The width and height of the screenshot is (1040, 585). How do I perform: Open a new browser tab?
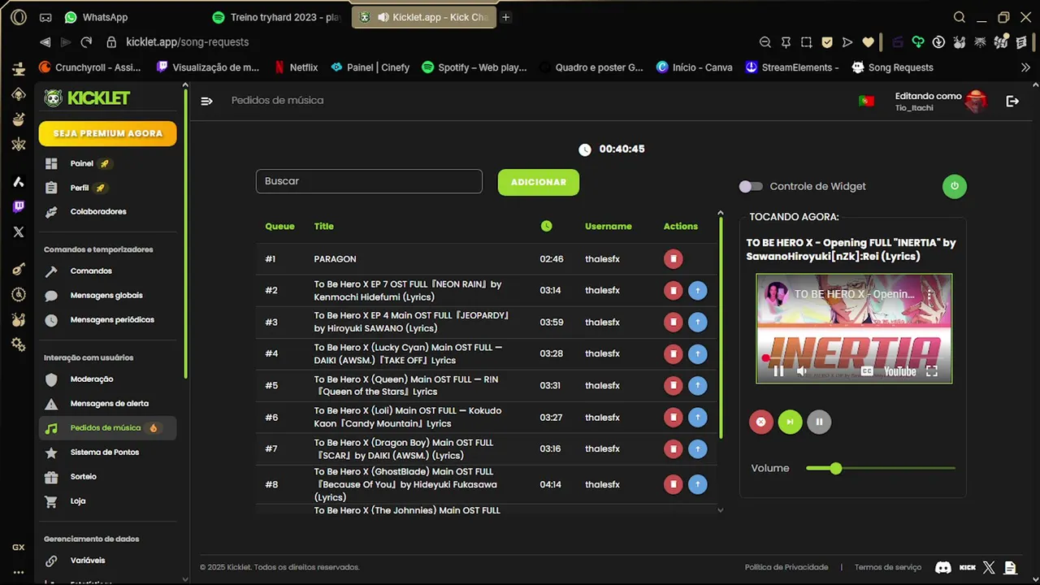pyautogui.click(x=505, y=17)
